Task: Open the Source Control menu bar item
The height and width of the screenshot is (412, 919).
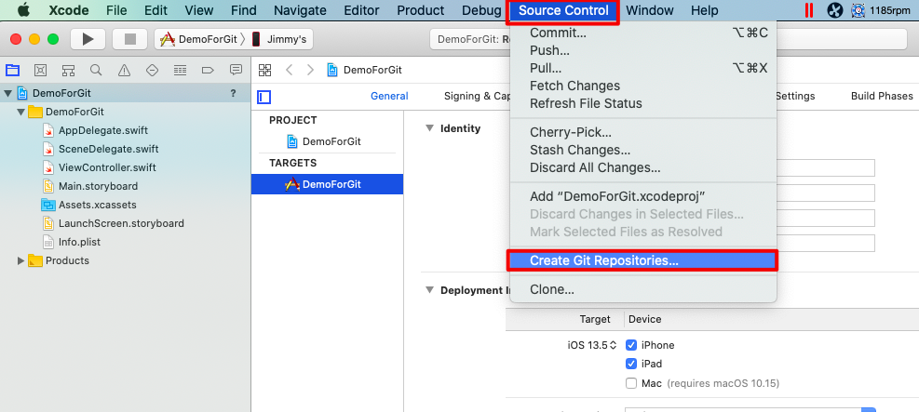Action: pos(563,10)
